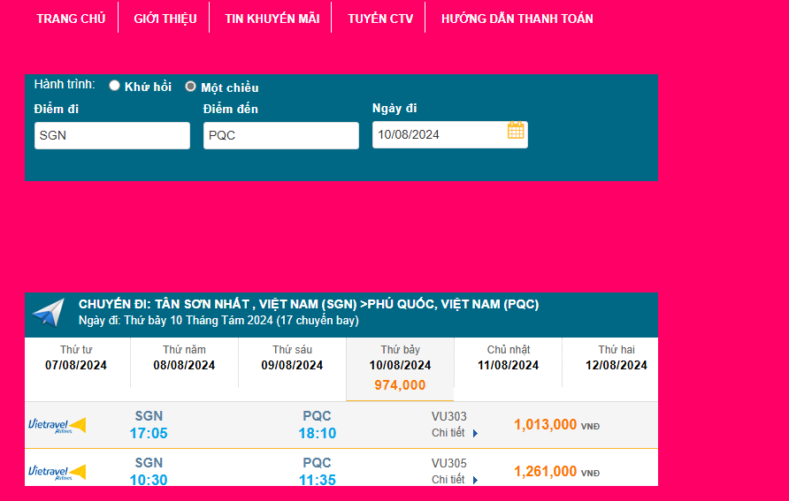Click the Điểm đi field containing SGN
The image size is (789, 501).
[112, 135]
